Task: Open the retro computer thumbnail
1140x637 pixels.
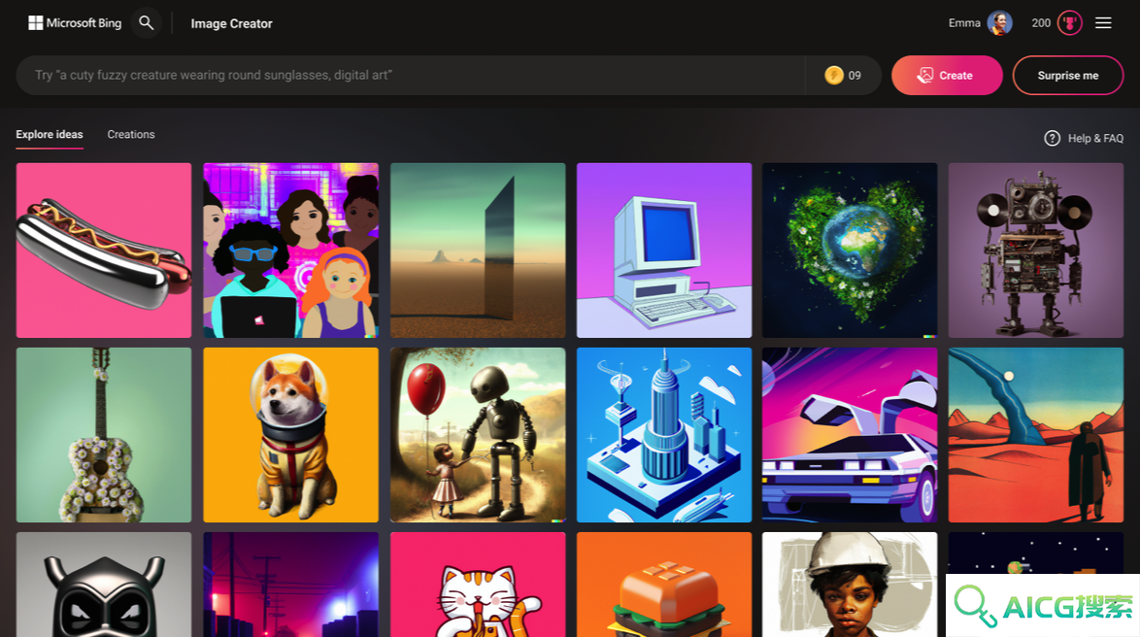Action: (664, 251)
